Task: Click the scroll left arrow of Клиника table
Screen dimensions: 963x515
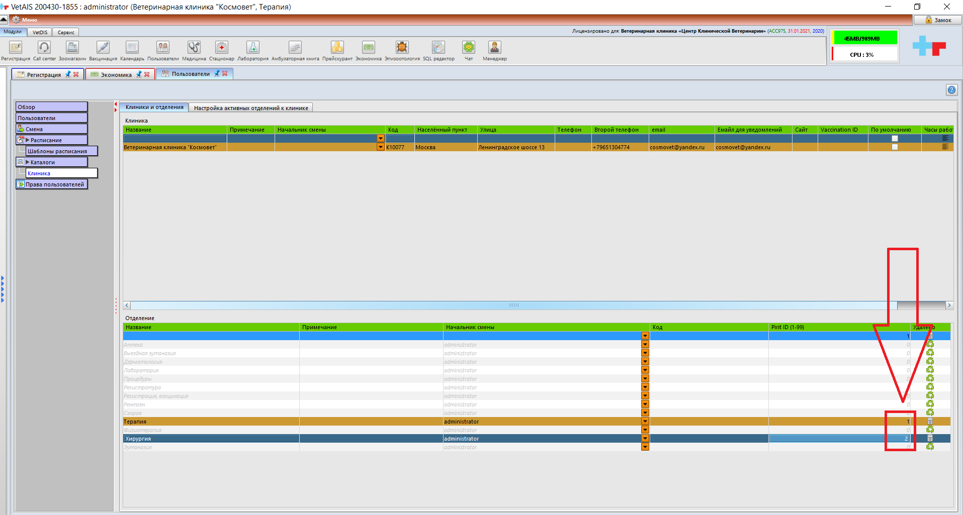Action: pyautogui.click(x=127, y=305)
